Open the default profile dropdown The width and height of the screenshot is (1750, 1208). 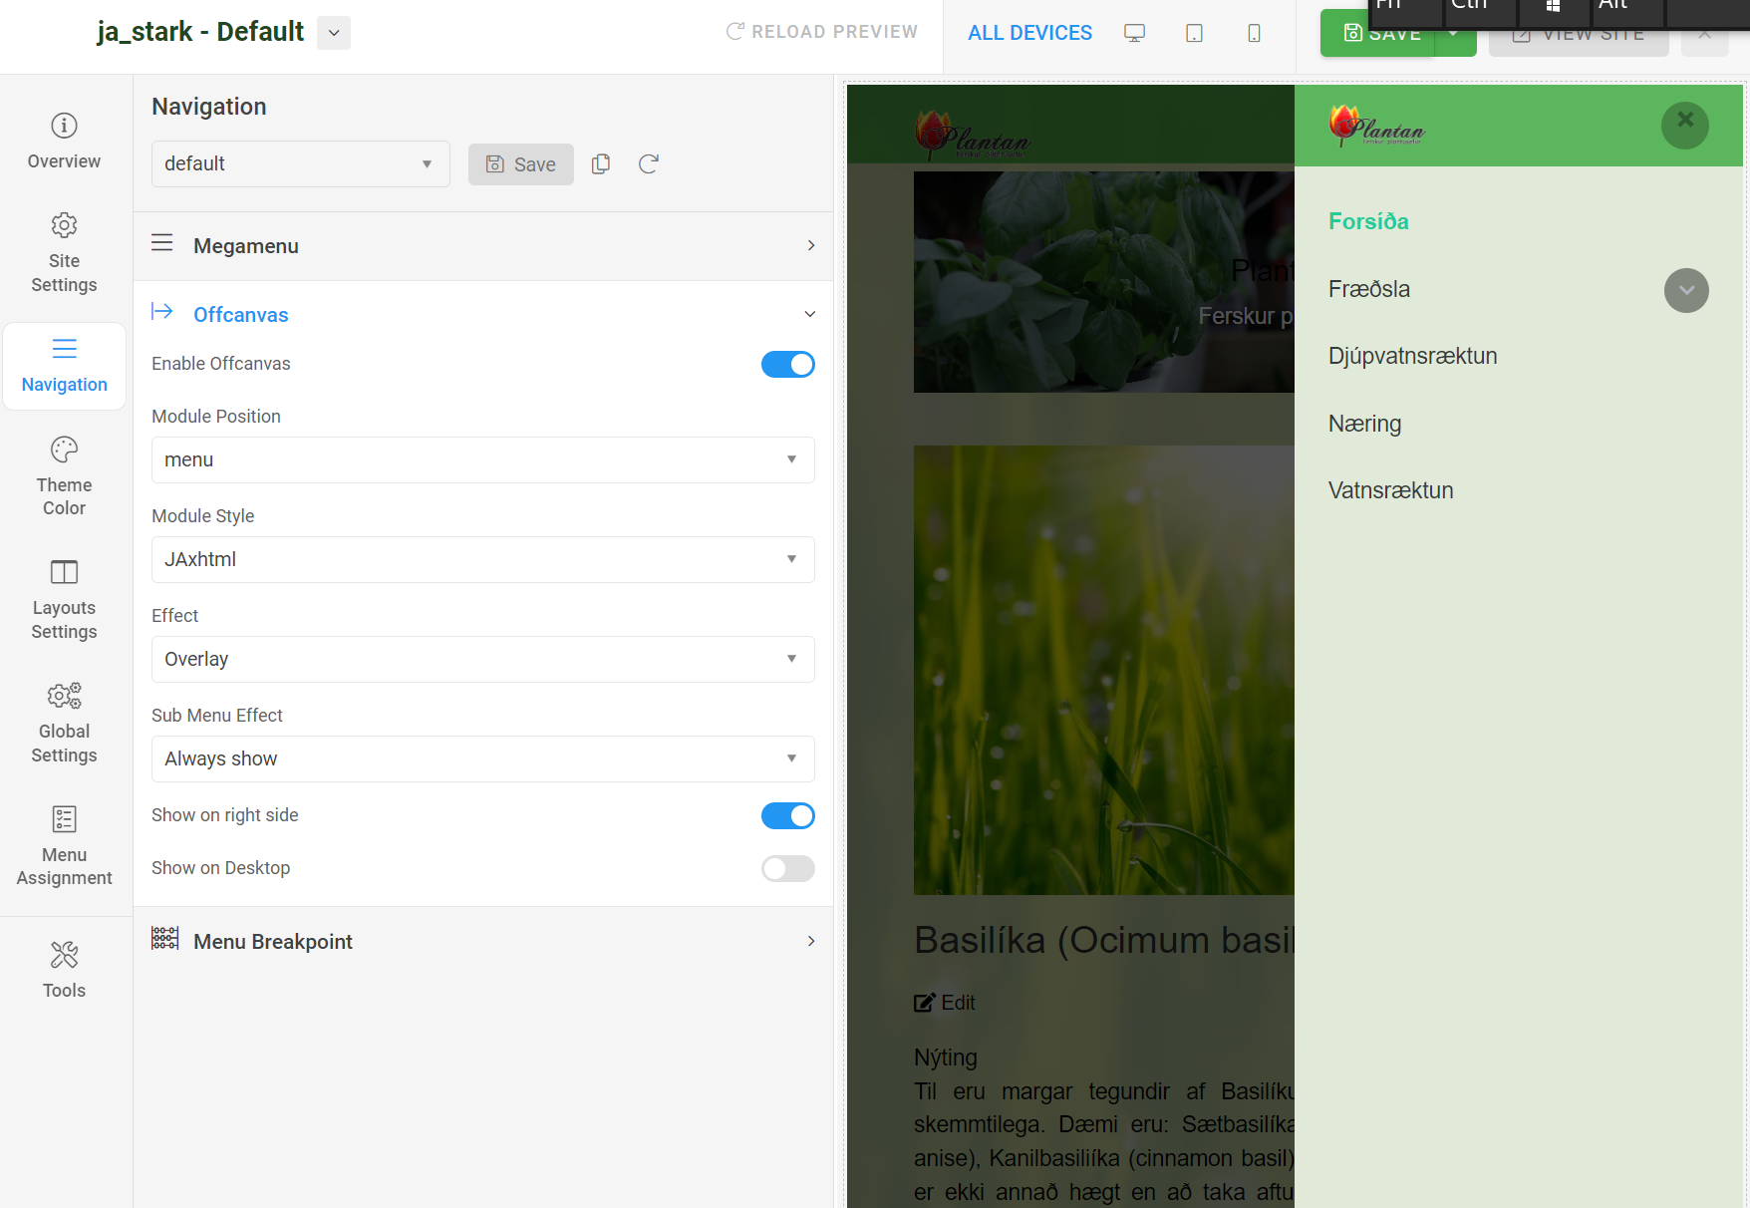tap(301, 163)
